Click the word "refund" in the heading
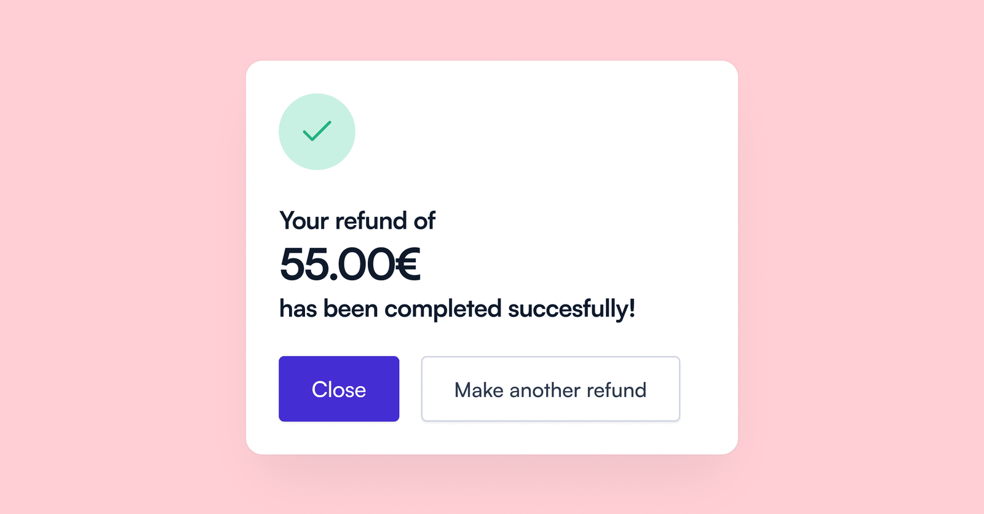Viewport: 984px width, 514px height. tap(371, 221)
